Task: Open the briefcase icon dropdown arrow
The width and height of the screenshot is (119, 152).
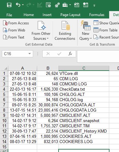Action: pyautogui.click(x=70, y=5)
